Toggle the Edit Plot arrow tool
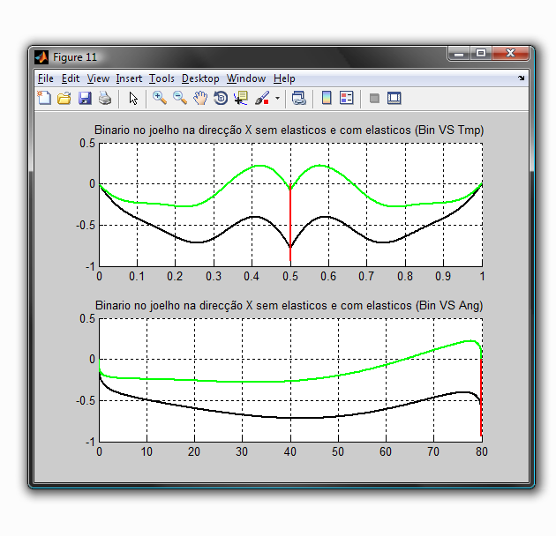556x536 pixels. tap(133, 98)
